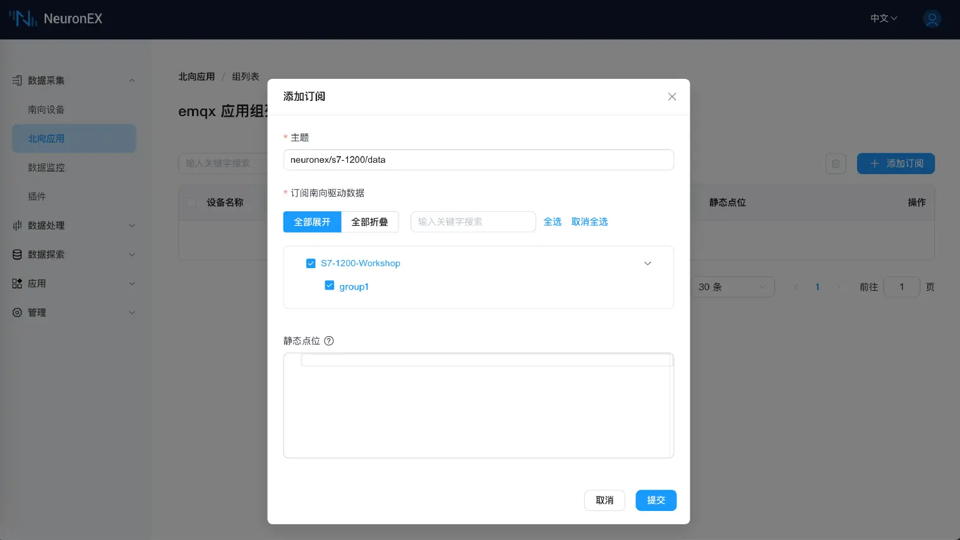Uncheck the S7-1200-Workshop checkbox
Viewport: 960px width, 540px height.
[311, 264]
